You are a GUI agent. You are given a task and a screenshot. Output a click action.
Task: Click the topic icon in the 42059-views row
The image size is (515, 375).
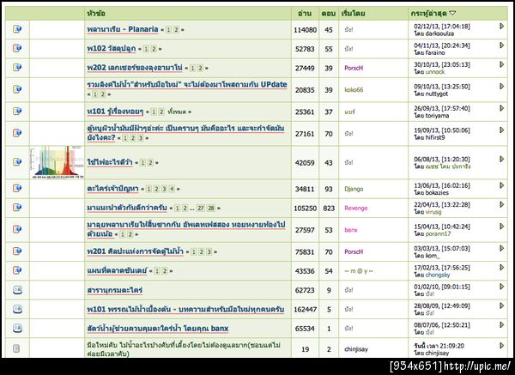coord(17,162)
